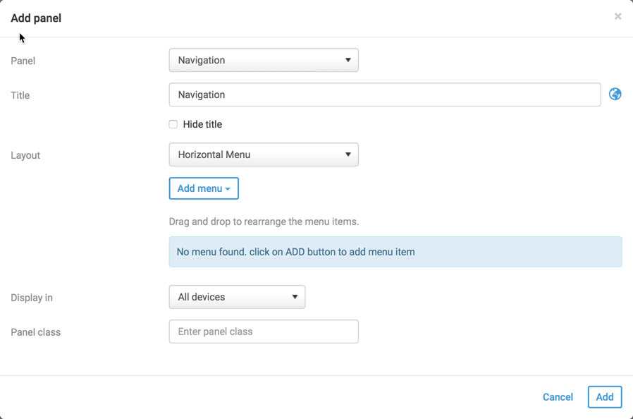Close the Add panel dialog
633x419 pixels.
click(x=617, y=16)
